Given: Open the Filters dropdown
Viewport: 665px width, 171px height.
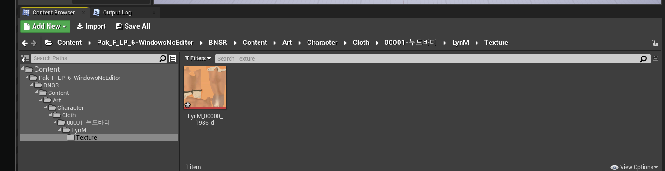Looking at the screenshot, I should [198, 58].
